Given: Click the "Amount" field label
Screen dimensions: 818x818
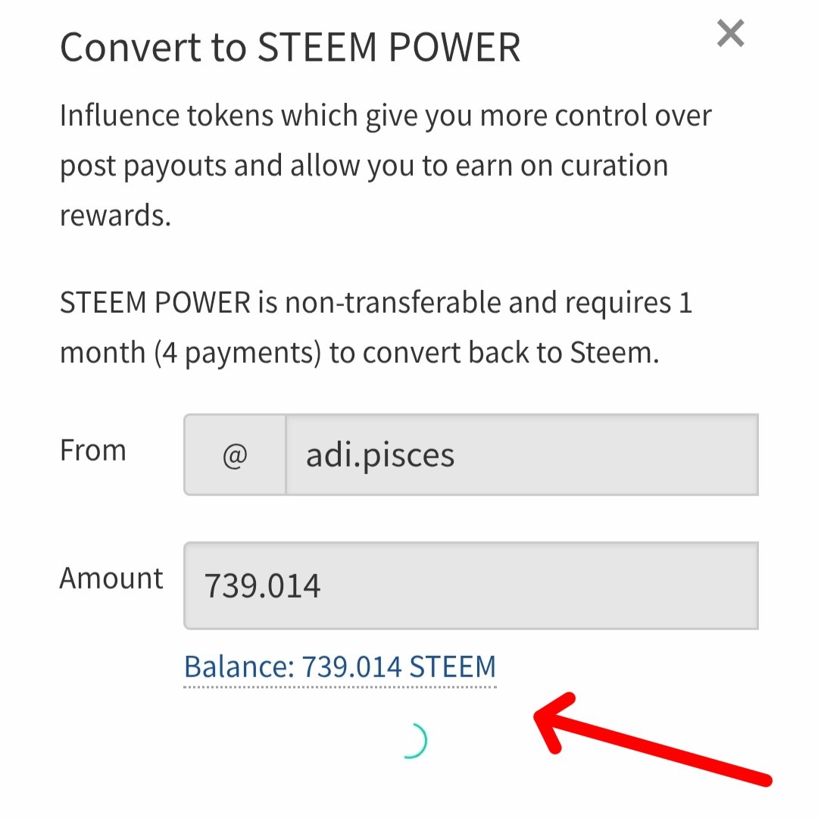Looking at the screenshot, I should click(111, 579).
